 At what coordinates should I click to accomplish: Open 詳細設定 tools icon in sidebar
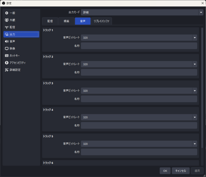pyautogui.click(x=7, y=70)
